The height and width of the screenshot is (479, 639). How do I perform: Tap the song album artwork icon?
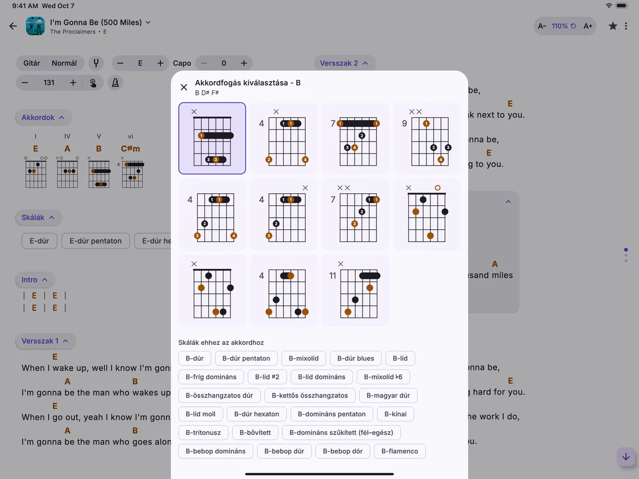(x=35, y=26)
